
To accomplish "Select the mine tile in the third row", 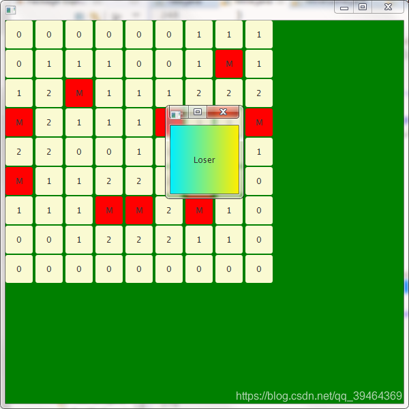I will click(x=79, y=93).
